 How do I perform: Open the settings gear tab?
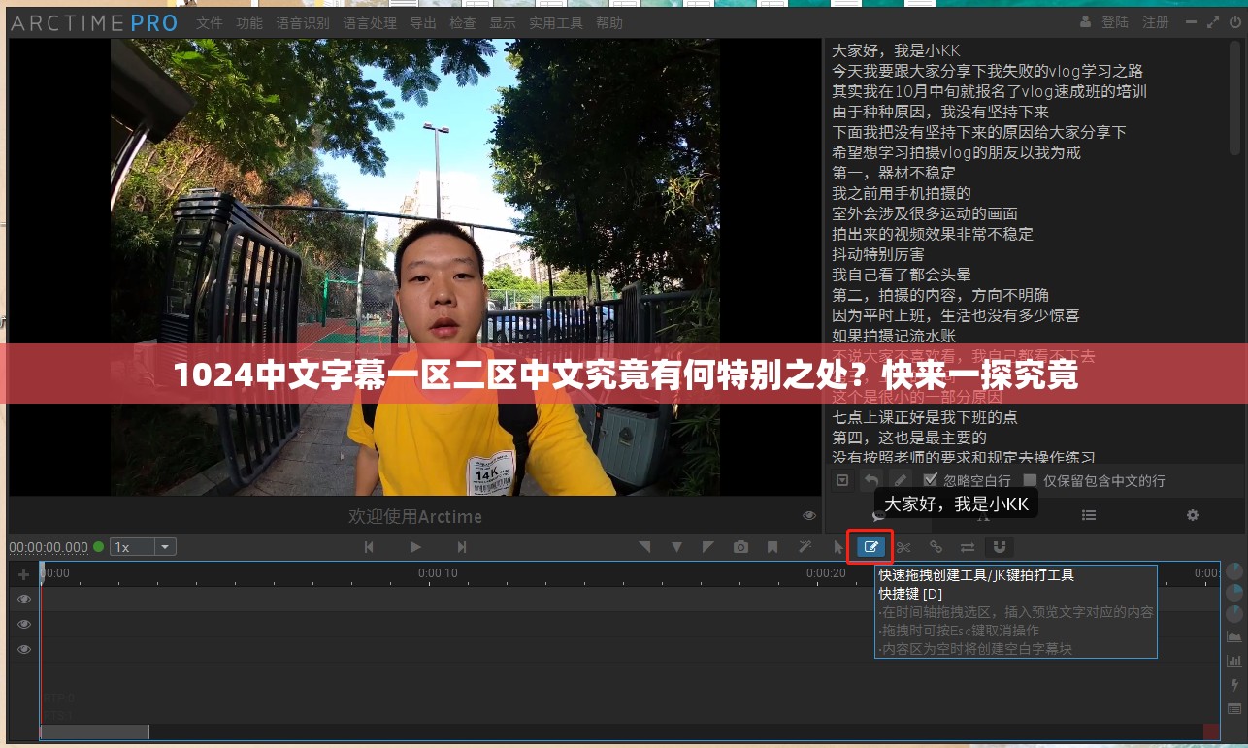[x=1193, y=515]
